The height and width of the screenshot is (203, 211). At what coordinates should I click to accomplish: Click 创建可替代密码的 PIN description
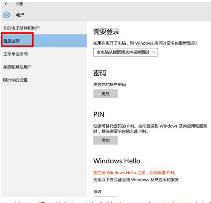tap(150, 129)
